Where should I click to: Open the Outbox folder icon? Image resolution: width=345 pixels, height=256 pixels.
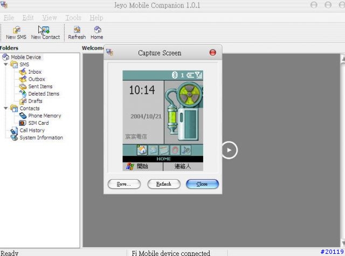tap(23, 79)
